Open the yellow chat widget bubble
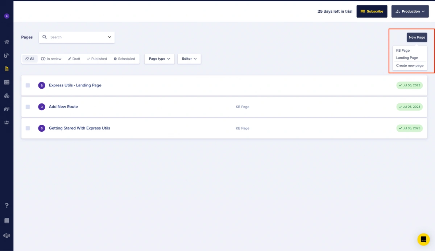This screenshot has width=435, height=251. pos(423,239)
